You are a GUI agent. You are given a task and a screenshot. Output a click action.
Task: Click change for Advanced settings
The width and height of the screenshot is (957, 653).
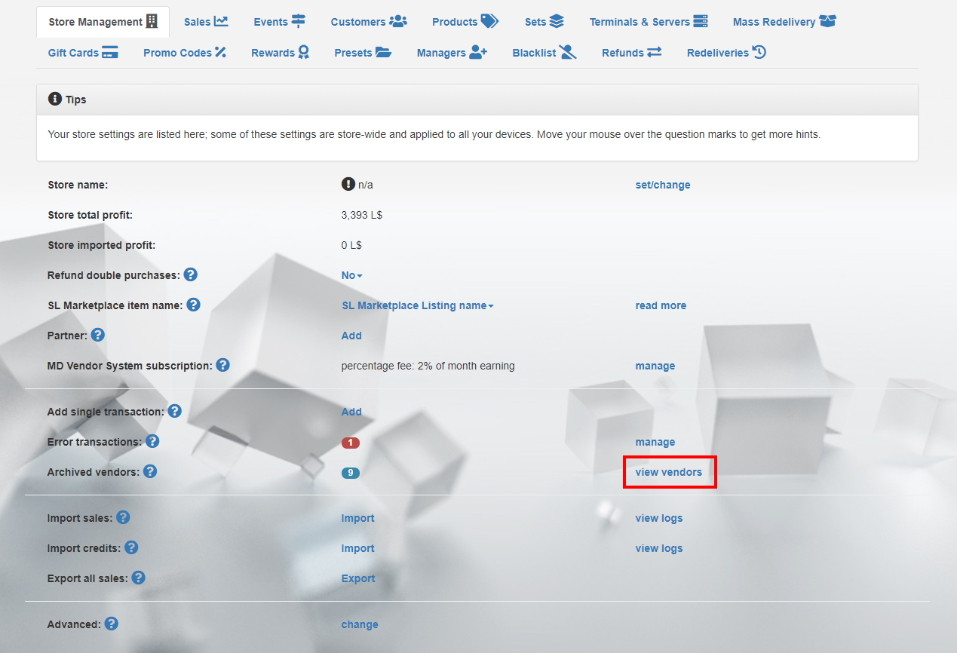pyautogui.click(x=360, y=624)
